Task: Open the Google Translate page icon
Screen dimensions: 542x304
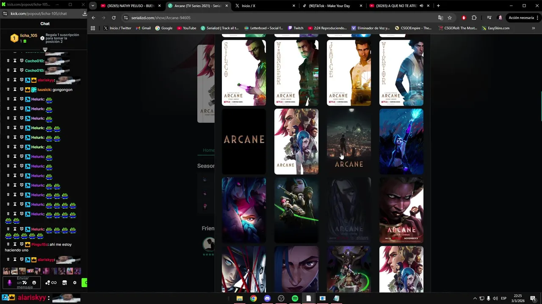Action: coord(440,18)
